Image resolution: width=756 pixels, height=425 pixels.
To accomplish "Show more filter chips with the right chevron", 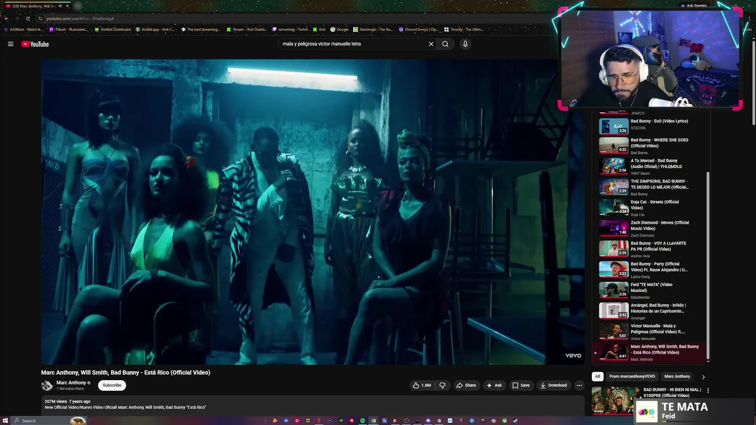I will tap(703, 377).
